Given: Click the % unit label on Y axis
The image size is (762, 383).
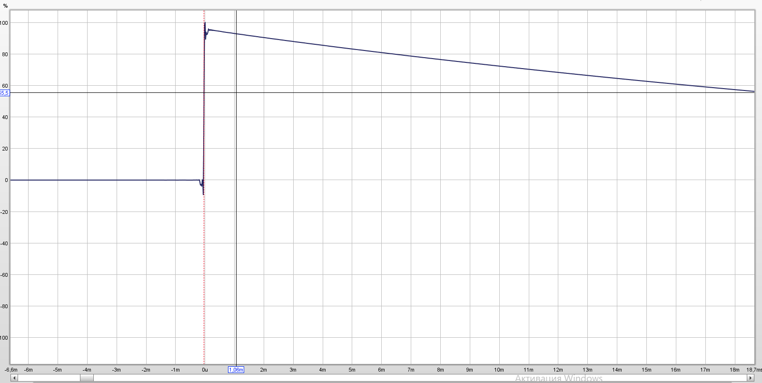Looking at the screenshot, I should pos(6,6).
